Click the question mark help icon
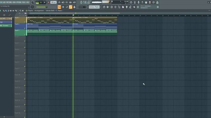The width and height of the screenshot is (211, 118). tap(142, 2)
